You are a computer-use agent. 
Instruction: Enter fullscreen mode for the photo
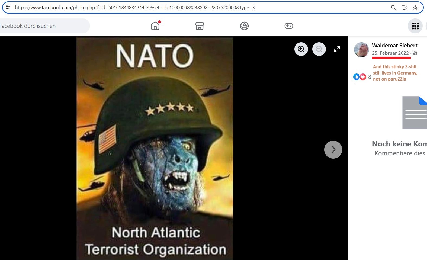pyautogui.click(x=337, y=49)
